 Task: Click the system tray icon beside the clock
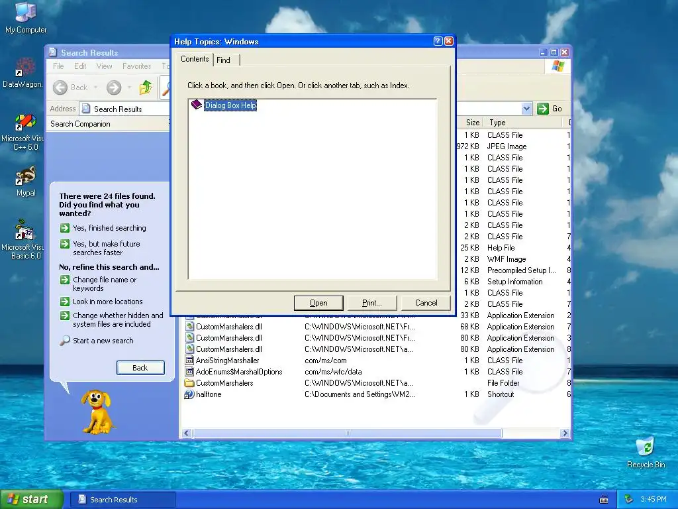pos(629,499)
